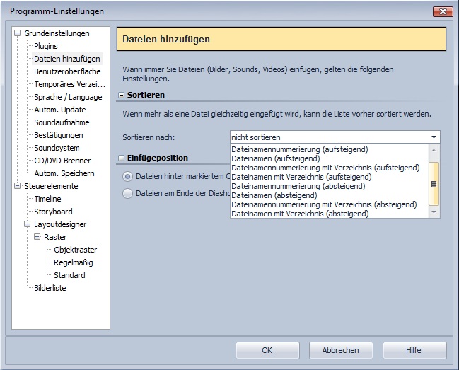459x370 pixels.
Task: Click the dropdown list scrollbar thumb
Action: [434, 183]
